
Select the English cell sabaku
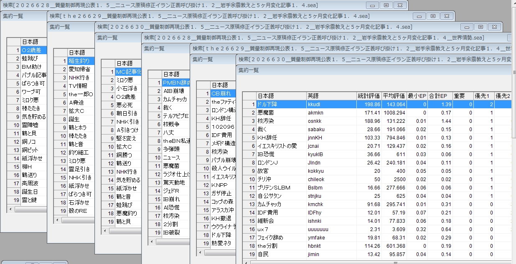click(331, 130)
